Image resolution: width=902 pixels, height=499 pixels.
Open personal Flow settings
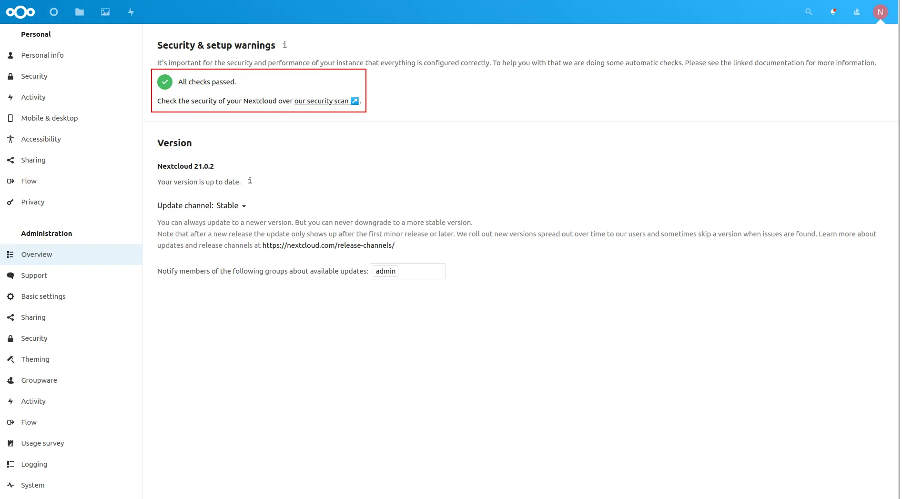click(x=71, y=181)
